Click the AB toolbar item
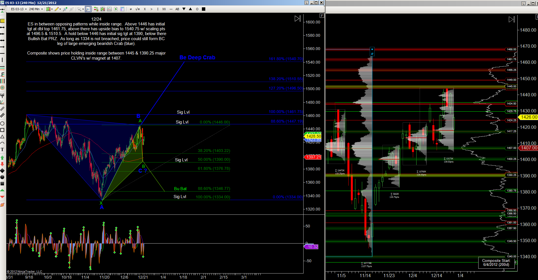Screen dimensions: 538x280 (177, 9)
